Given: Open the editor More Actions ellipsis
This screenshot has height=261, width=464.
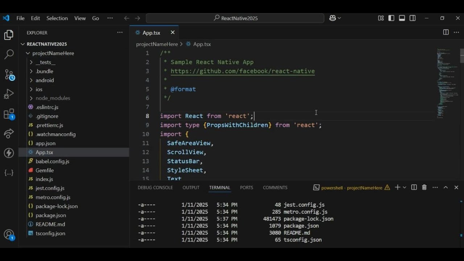Looking at the screenshot, I should (x=456, y=32).
